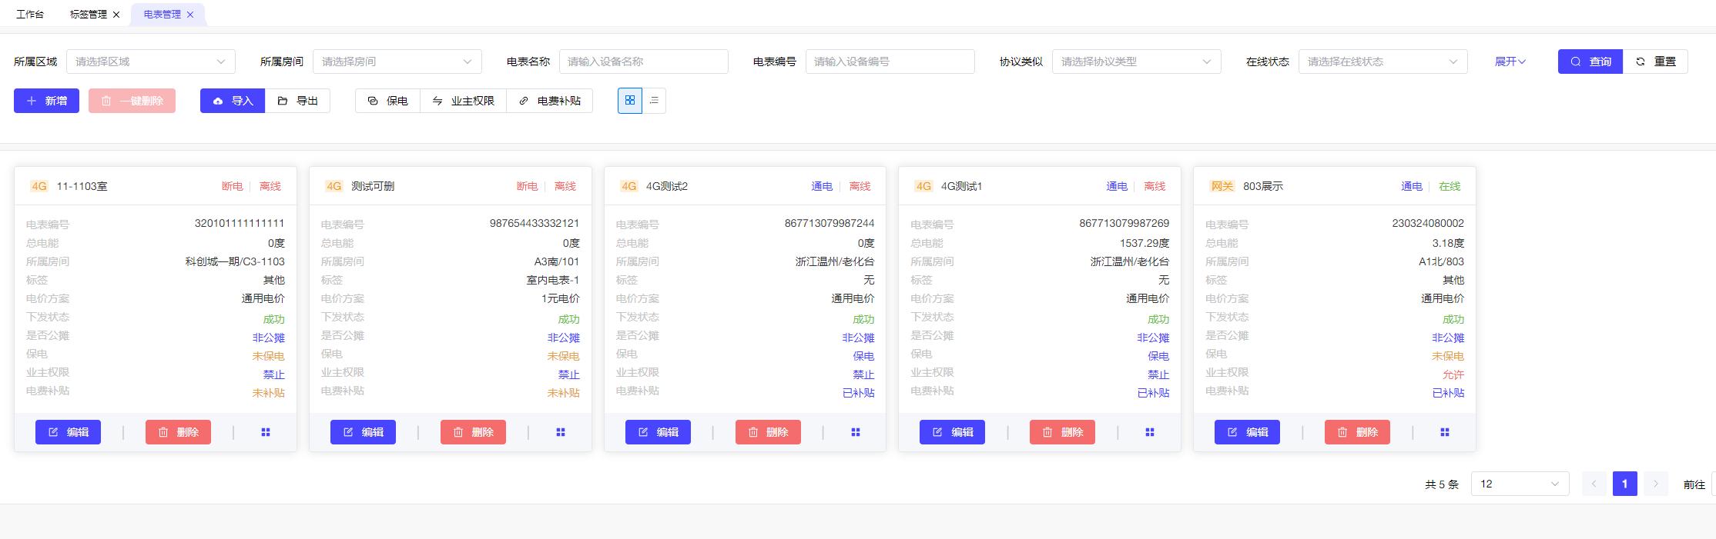Click the 重置 reset button
The height and width of the screenshot is (539, 1716).
(x=1655, y=62)
